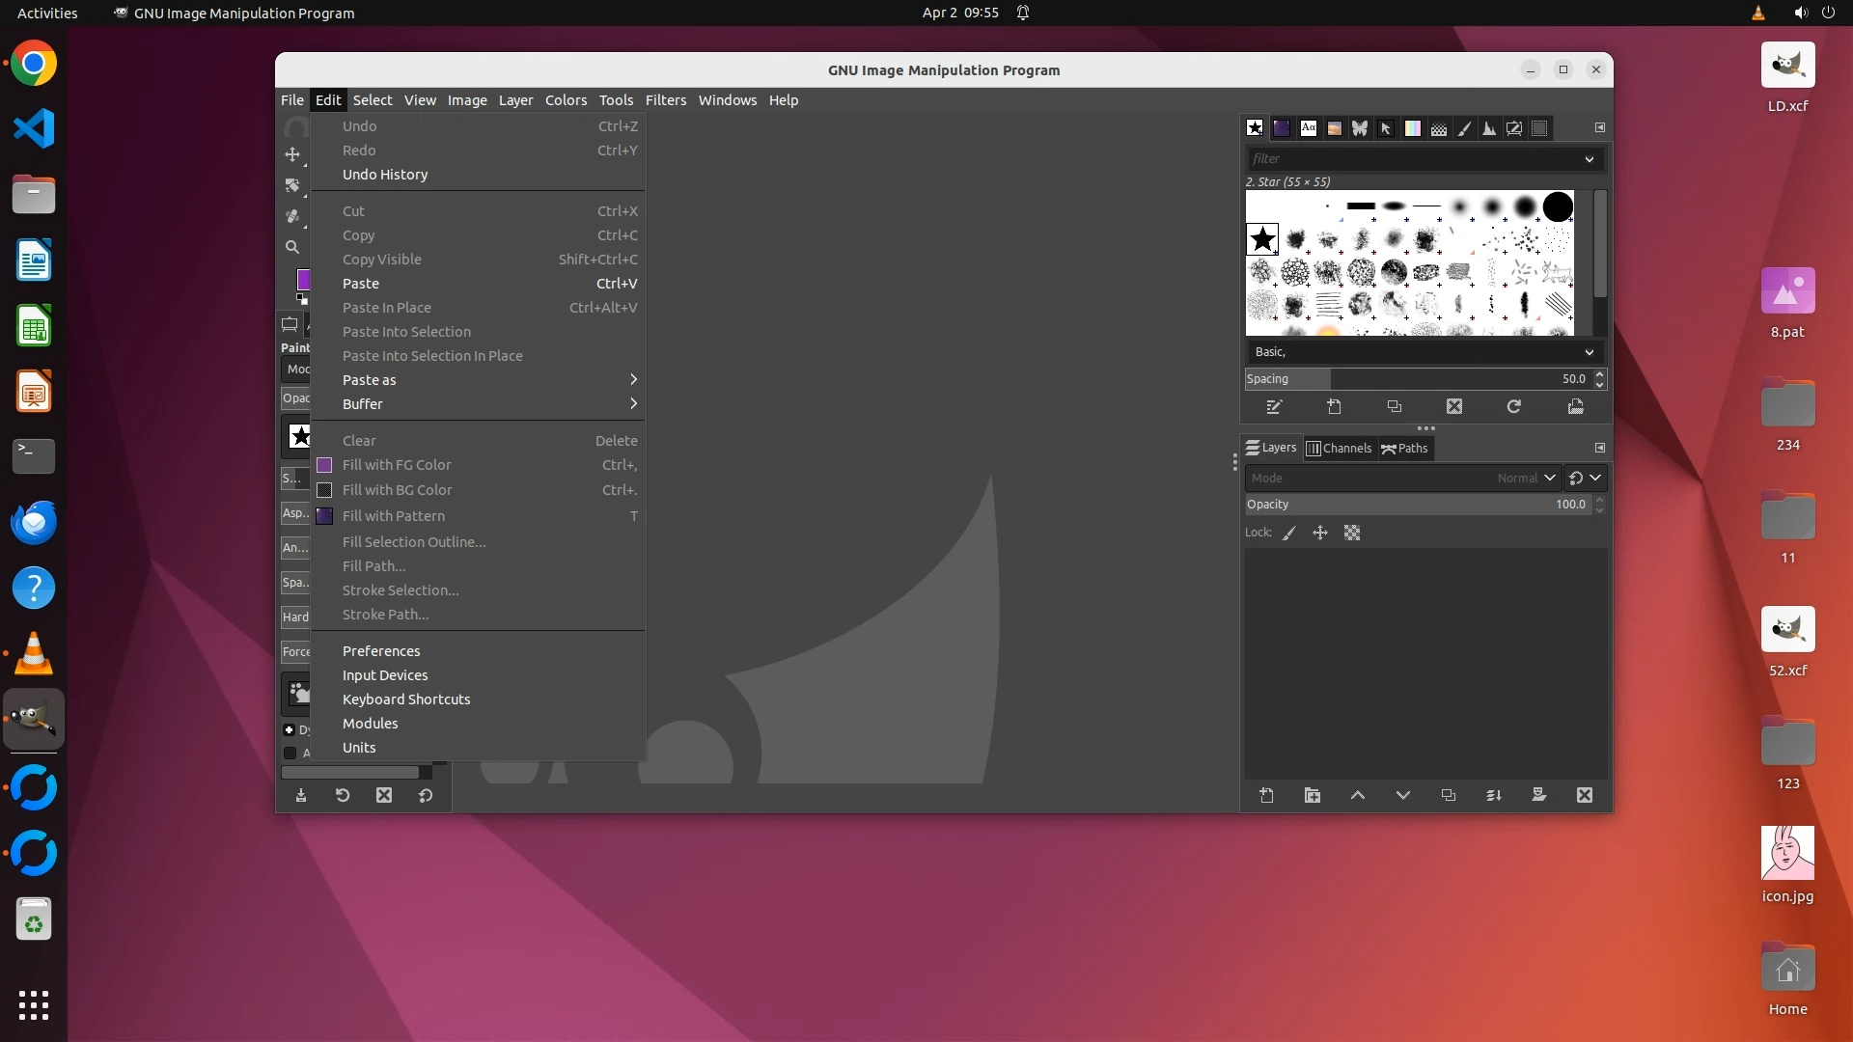Click the Delete brush icon
1853x1042 pixels.
tap(1454, 407)
